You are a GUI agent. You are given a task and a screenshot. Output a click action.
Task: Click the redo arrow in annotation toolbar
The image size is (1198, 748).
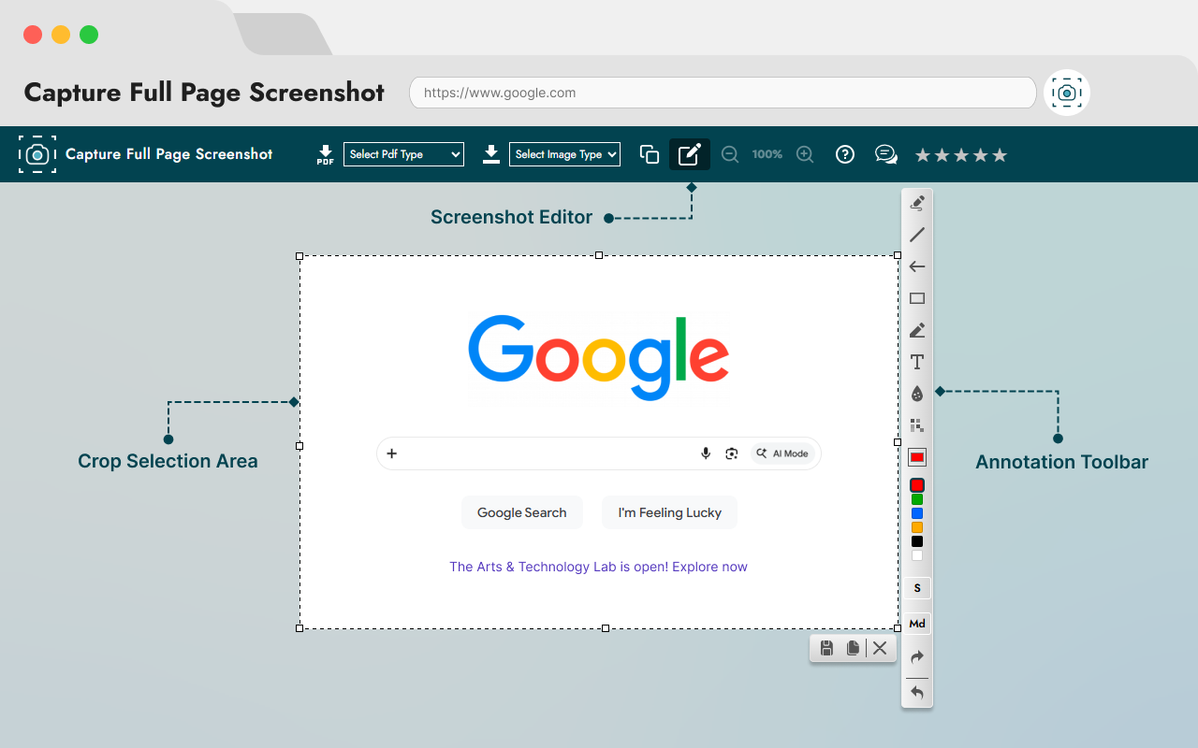[x=917, y=657]
